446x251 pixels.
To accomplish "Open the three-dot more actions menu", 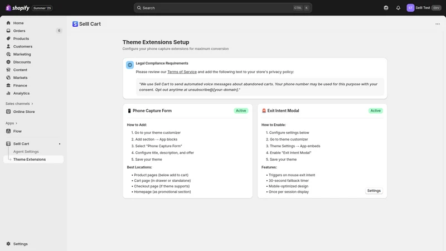I will pyautogui.click(x=438, y=24).
